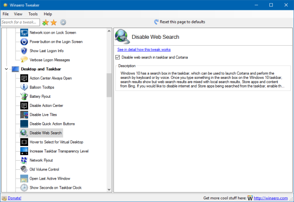The image size is (294, 202).
Task: Select Old Volume Control text
Action: pos(44,169)
